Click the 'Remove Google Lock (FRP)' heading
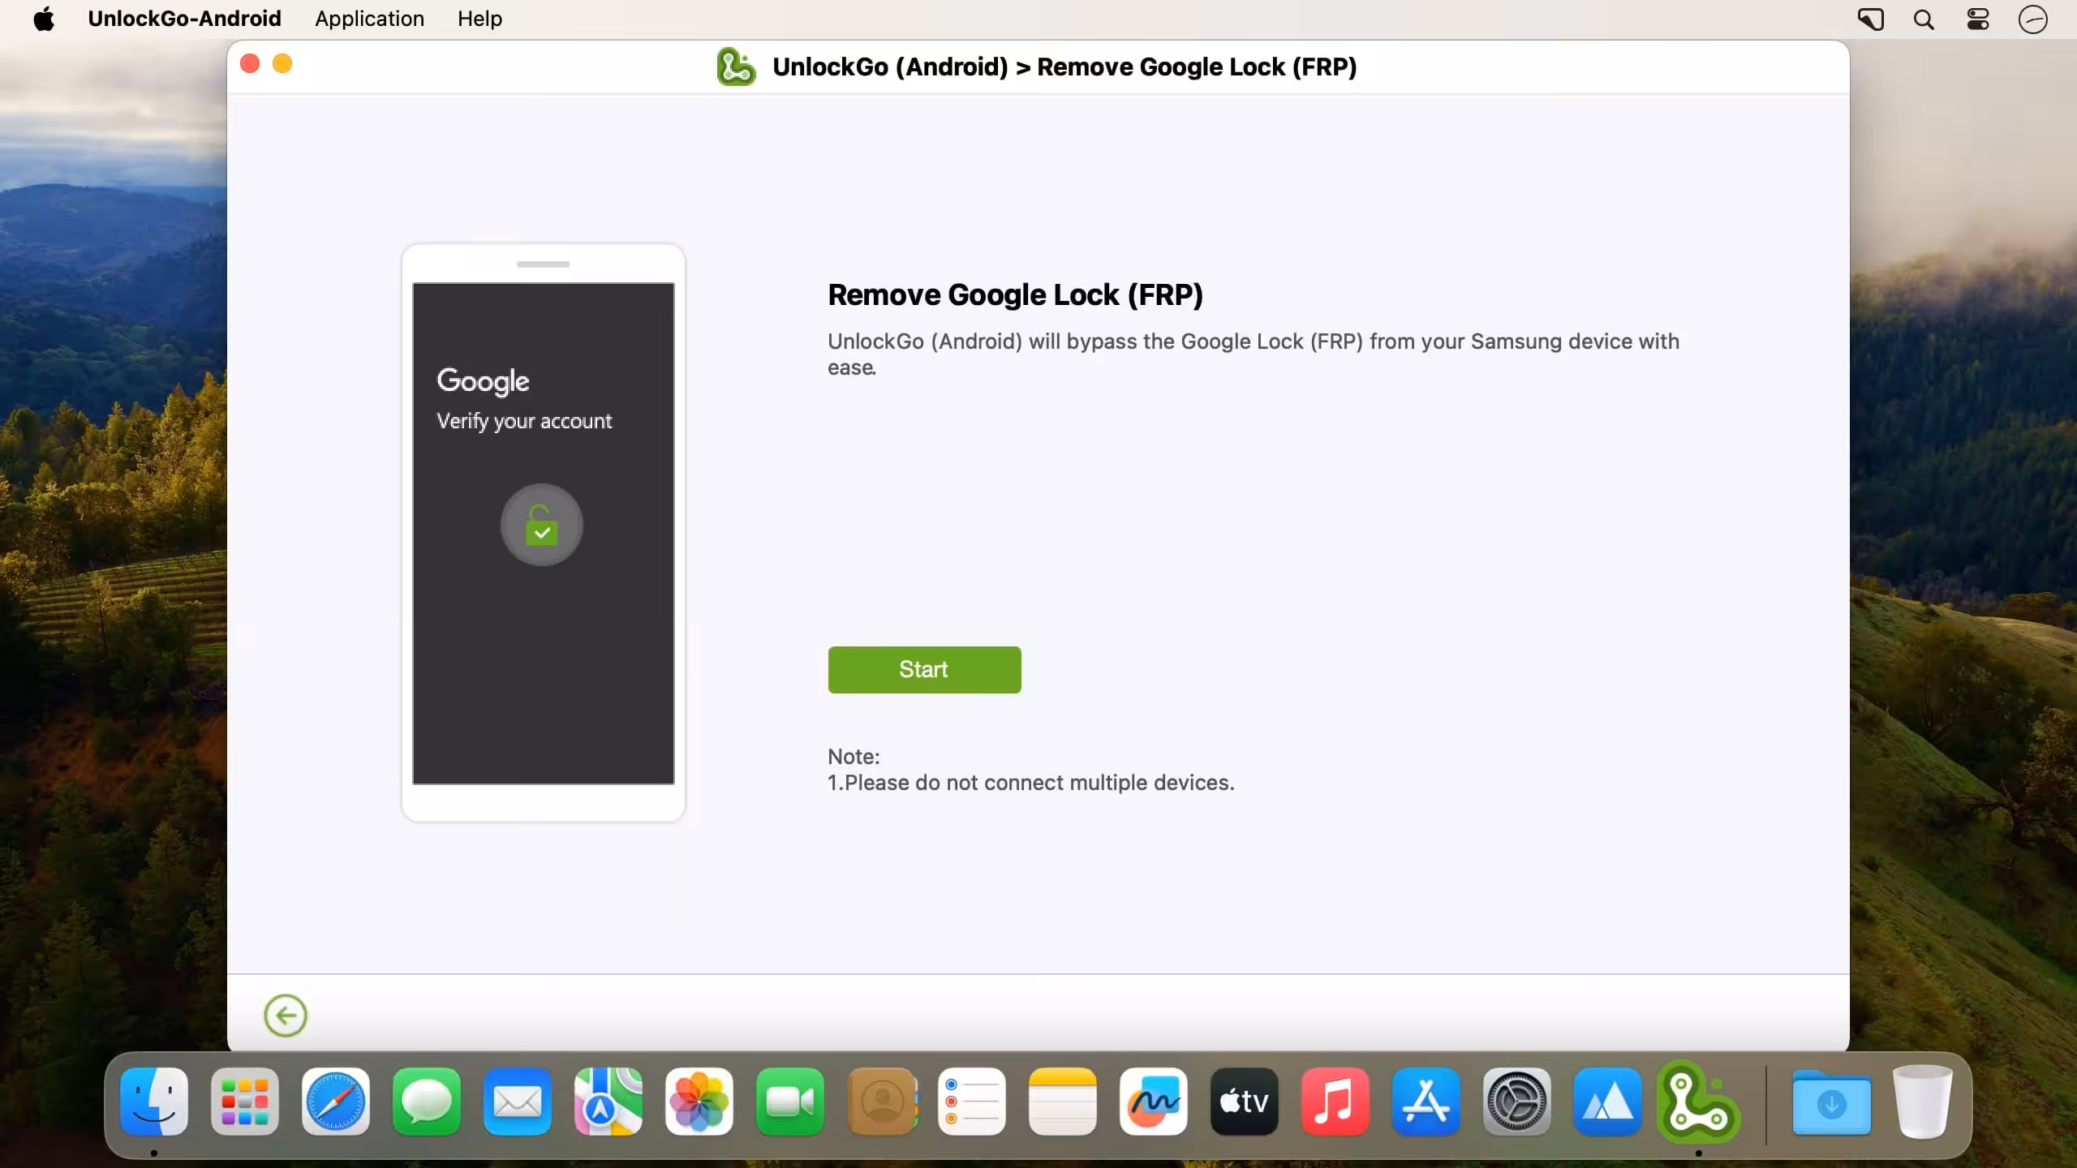The width and height of the screenshot is (2077, 1168). (x=1015, y=294)
